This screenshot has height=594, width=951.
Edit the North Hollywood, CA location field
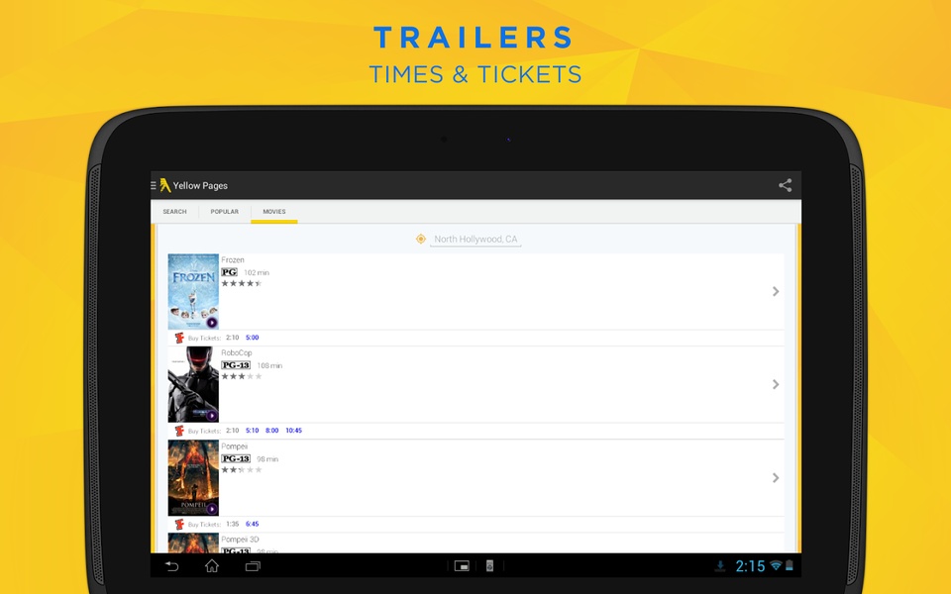pyautogui.click(x=475, y=240)
